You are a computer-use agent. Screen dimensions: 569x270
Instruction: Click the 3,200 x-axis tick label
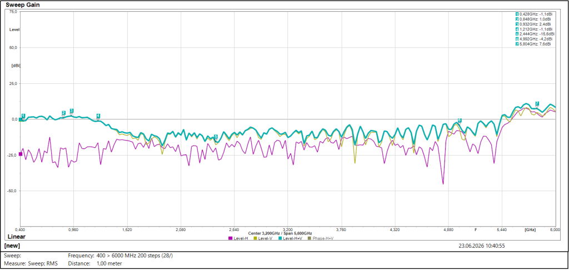pos(287,229)
